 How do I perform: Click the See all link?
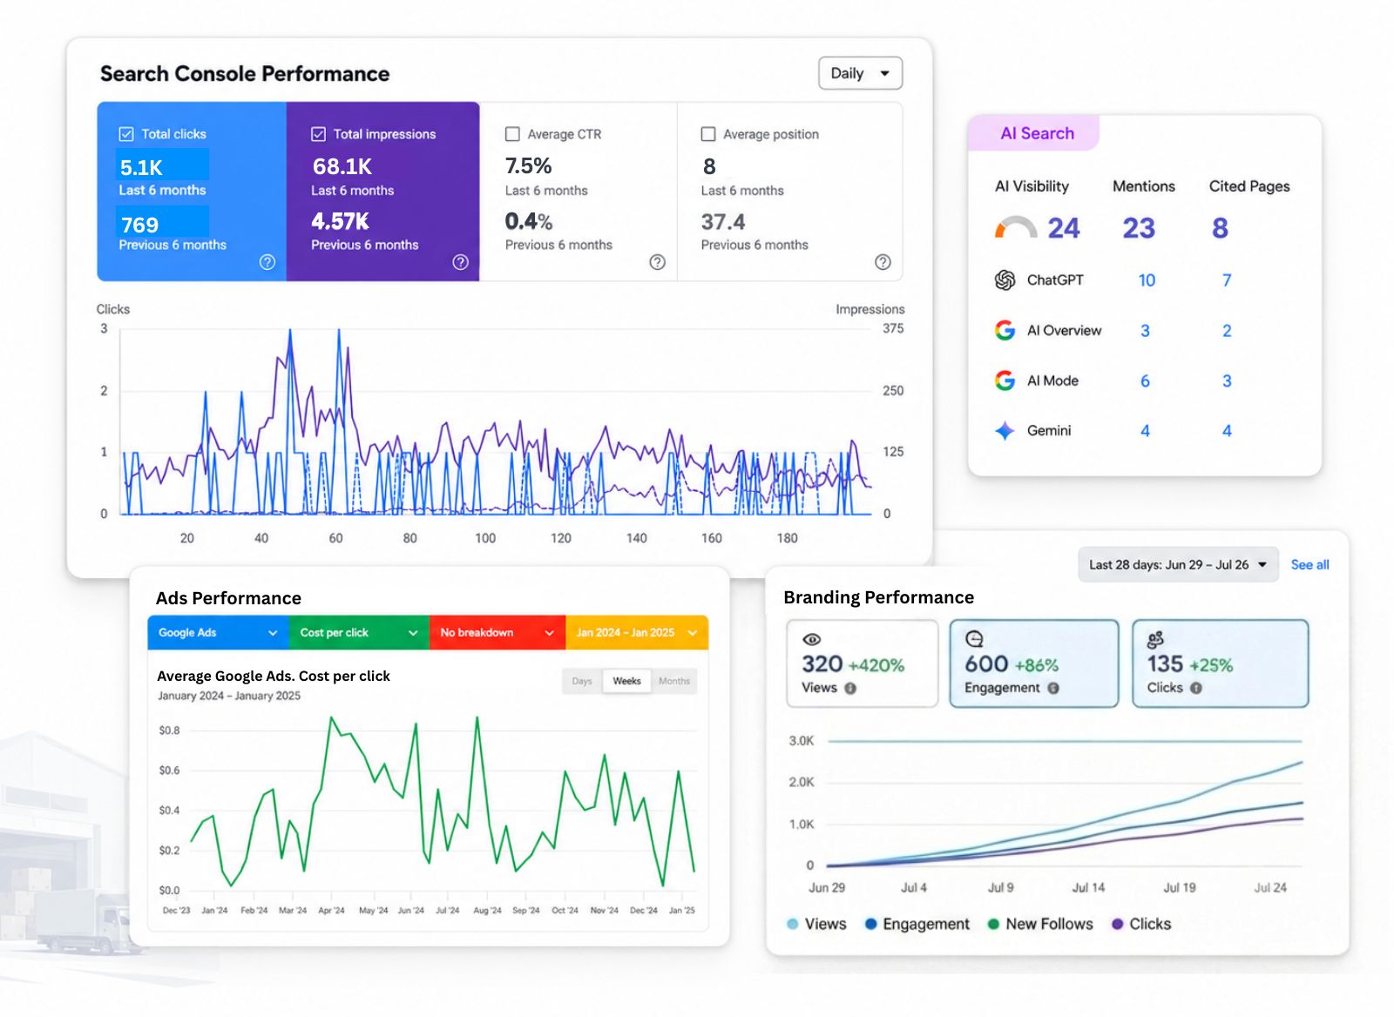1309,564
